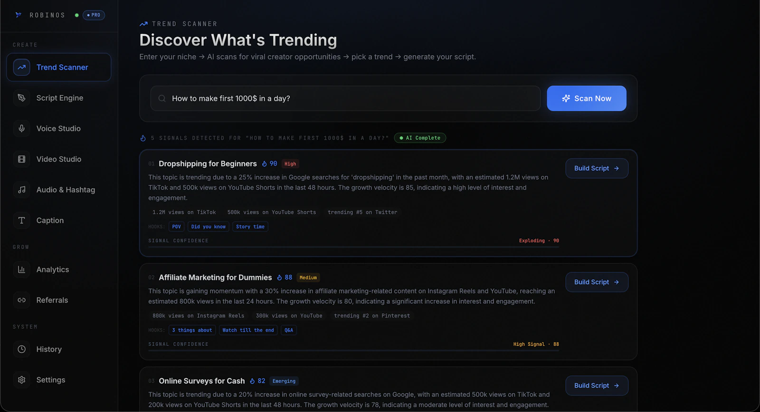Image resolution: width=760 pixels, height=412 pixels.
Task: Select Watch till the end hook
Action: (248, 330)
